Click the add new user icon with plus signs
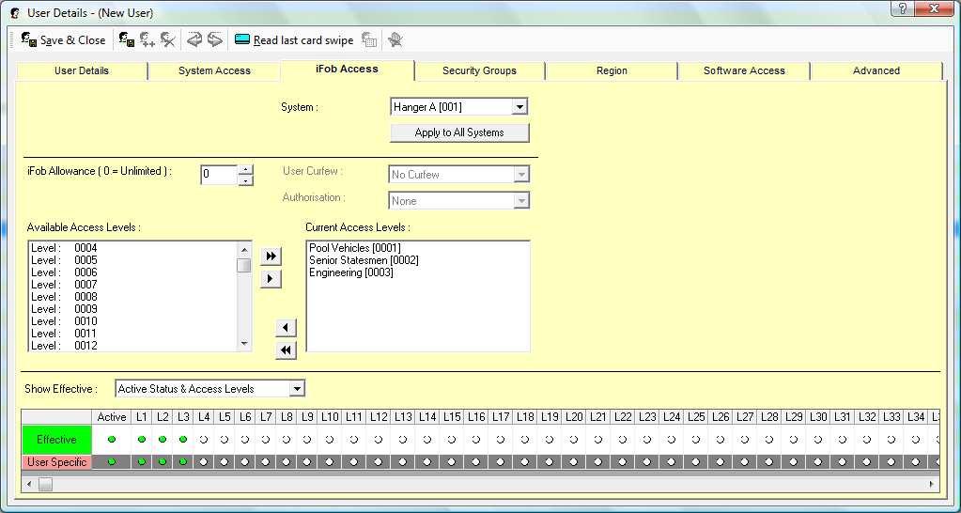961x513 pixels. coord(147,40)
